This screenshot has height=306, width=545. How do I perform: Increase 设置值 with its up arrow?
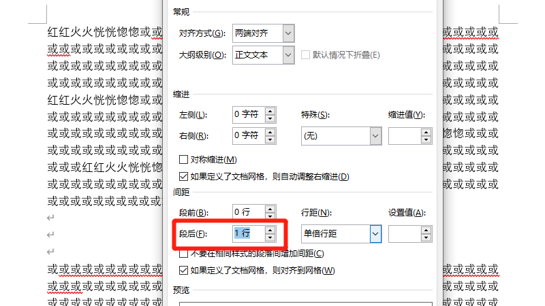(x=426, y=230)
